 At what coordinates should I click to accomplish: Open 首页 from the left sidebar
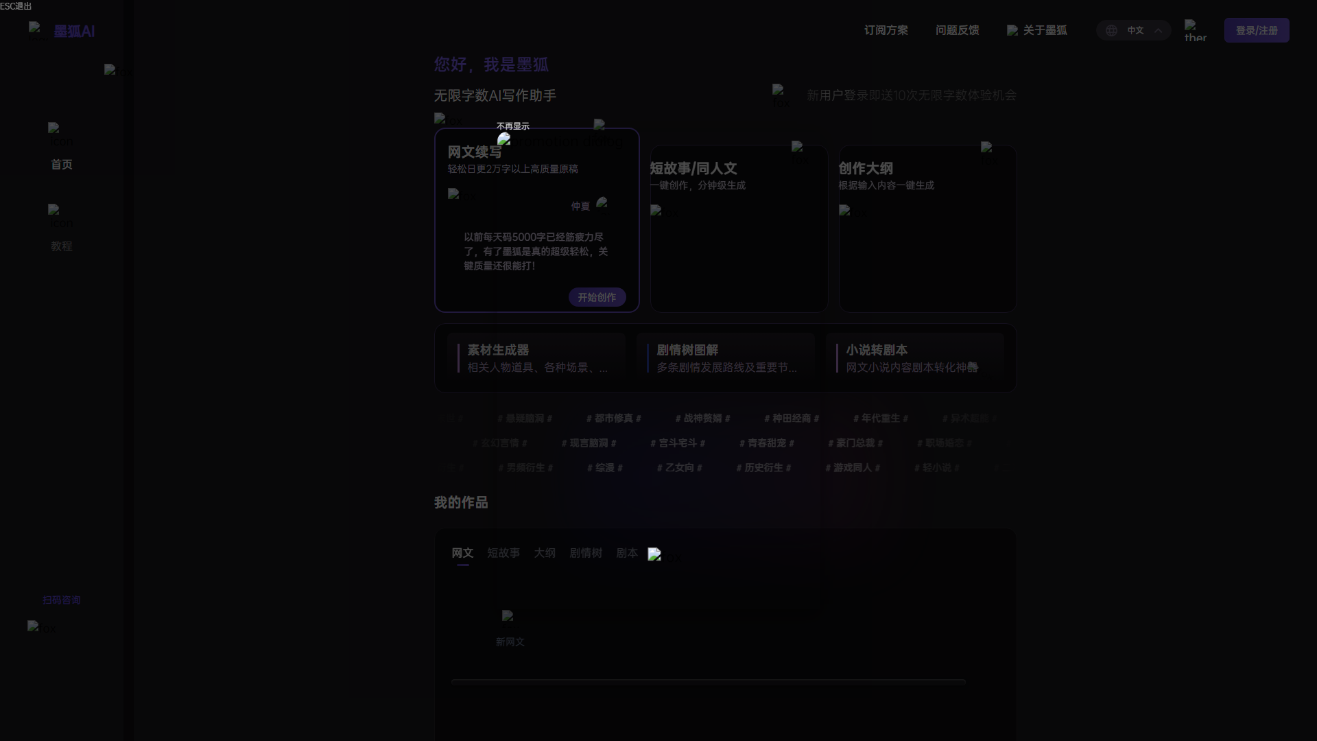click(61, 165)
